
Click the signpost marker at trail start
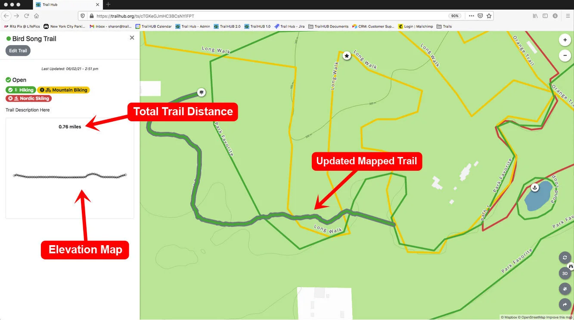point(201,92)
